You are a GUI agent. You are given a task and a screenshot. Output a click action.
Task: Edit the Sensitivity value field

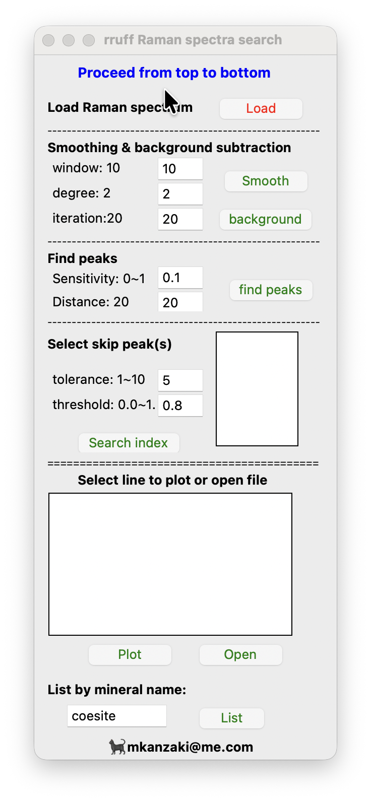pos(180,278)
